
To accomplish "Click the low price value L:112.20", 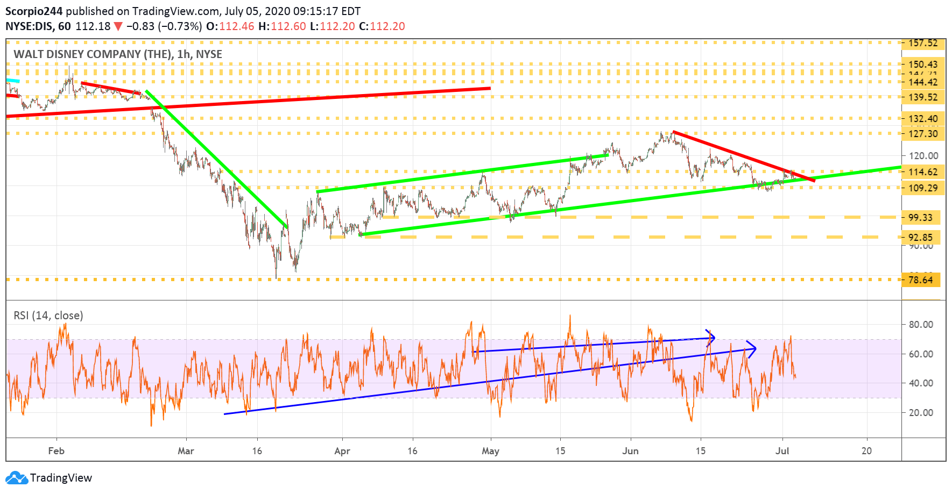I will 332,26.
